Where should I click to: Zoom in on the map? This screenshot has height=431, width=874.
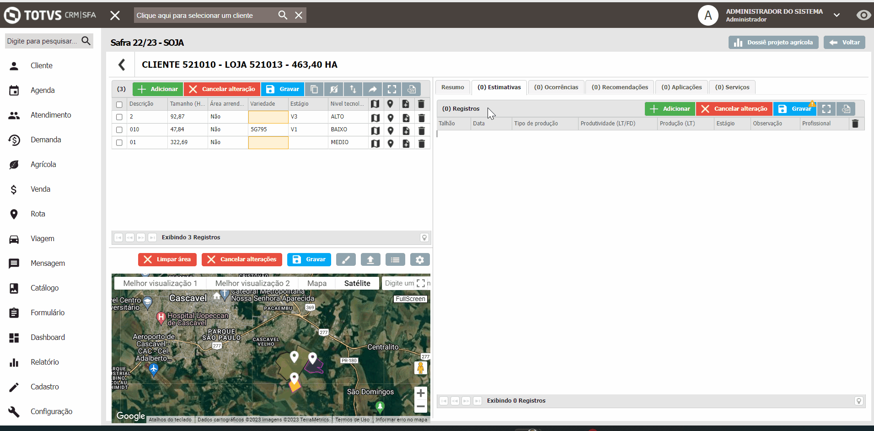point(421,393)
